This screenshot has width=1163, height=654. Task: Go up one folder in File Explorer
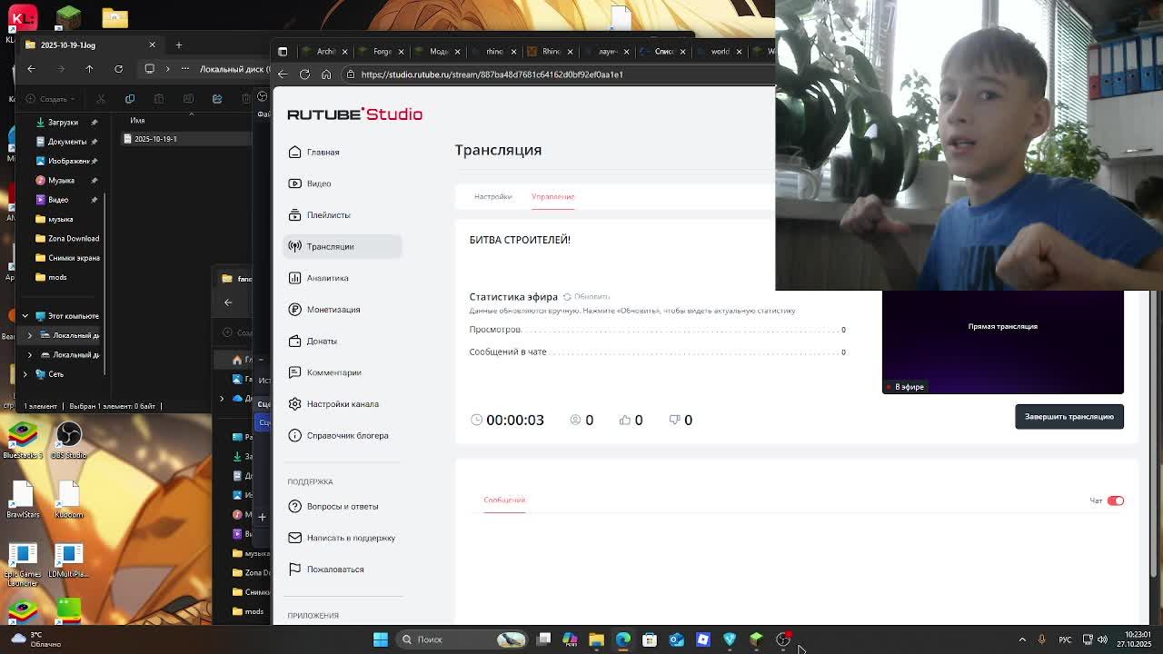click(x=89, y=69)
